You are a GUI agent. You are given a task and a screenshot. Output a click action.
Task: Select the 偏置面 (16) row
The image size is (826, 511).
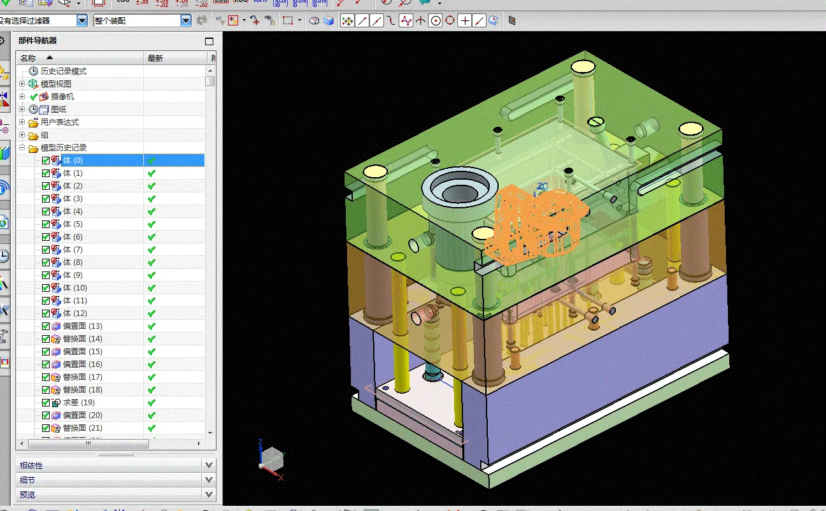pyautogui.click(x=111, y=364)
